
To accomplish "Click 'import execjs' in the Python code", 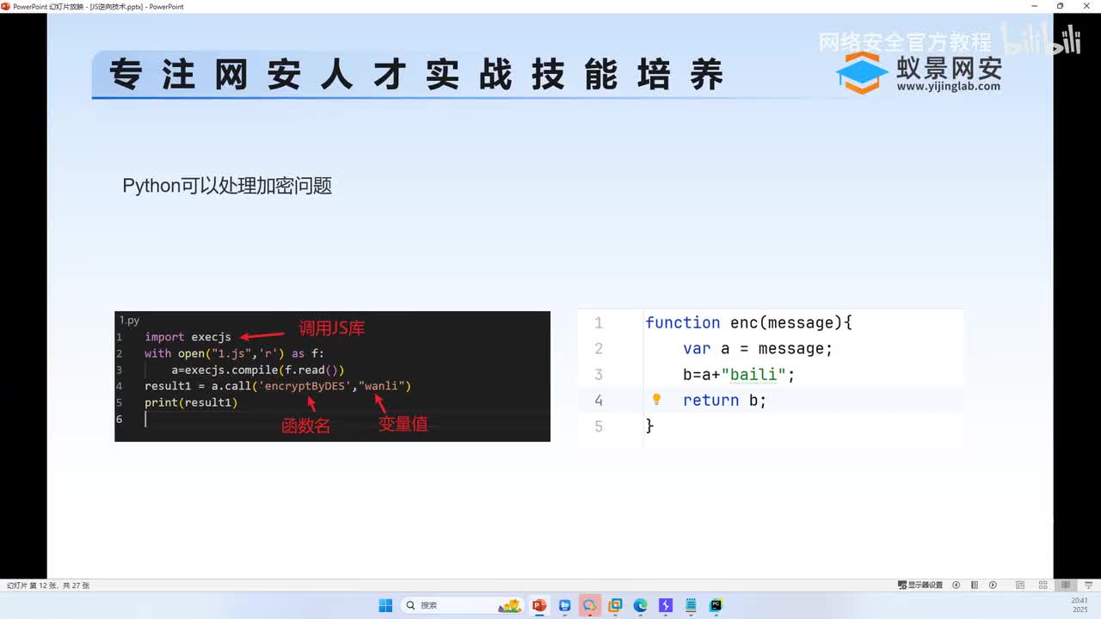I will tap(188, 337).
